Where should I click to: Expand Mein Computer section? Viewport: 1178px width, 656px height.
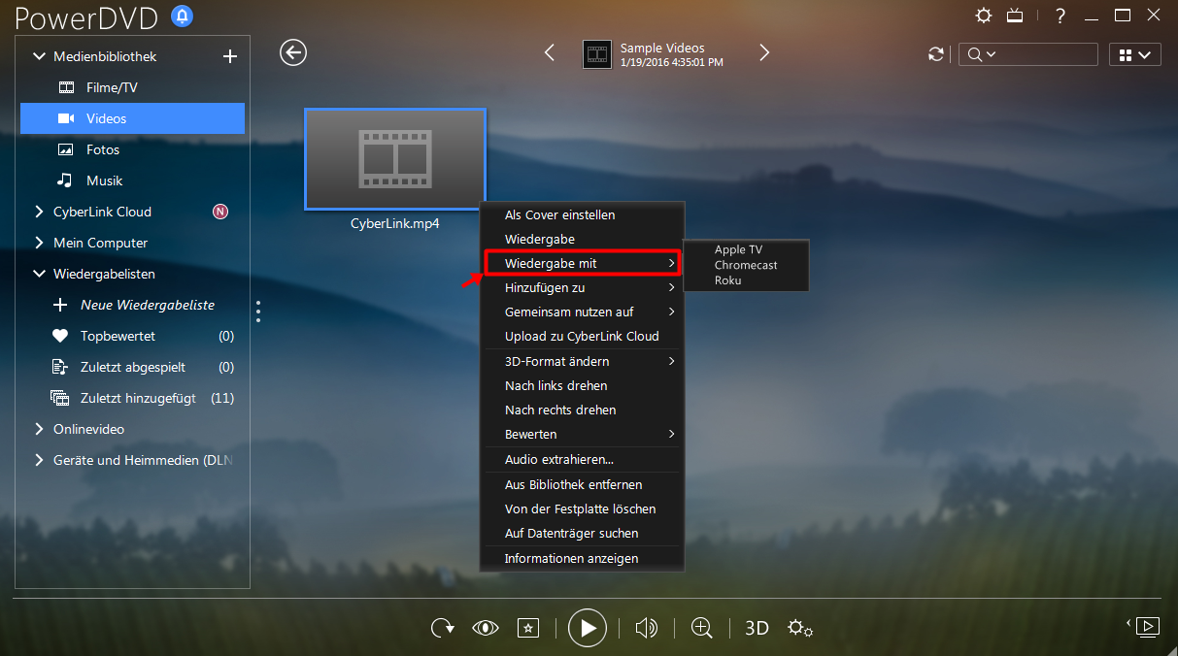click(40, 243)
